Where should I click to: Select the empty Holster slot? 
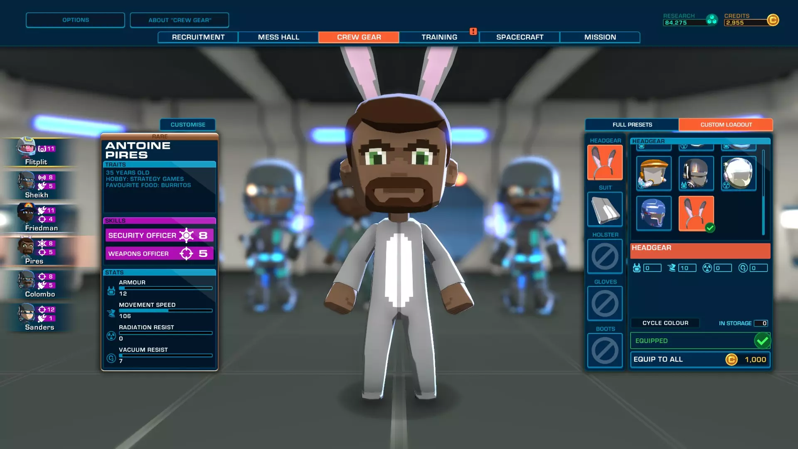(x=605, y=257)
